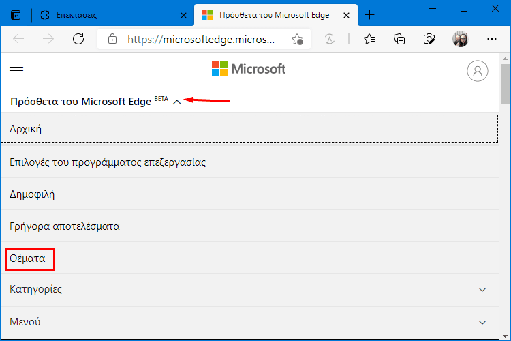Click the web capture toolbar icon
The height and width of the screenshot is (341, 511).
coord(429,40)
